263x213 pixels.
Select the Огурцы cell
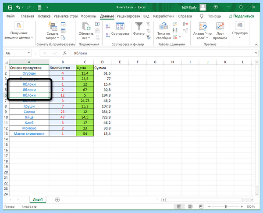[29, 73]
